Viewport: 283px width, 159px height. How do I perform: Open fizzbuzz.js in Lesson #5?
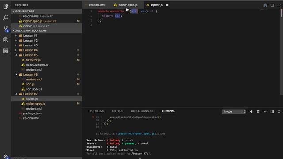(x=46, y=60)
